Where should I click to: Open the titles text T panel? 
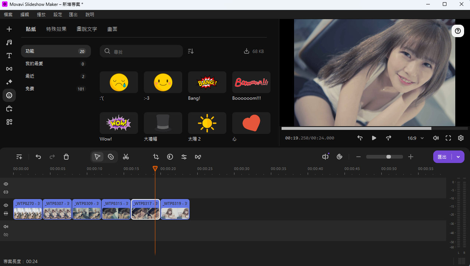coord(9,56)
